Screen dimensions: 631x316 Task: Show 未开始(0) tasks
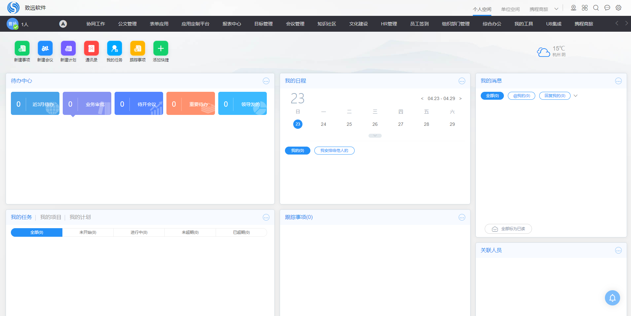click(88, 232)
